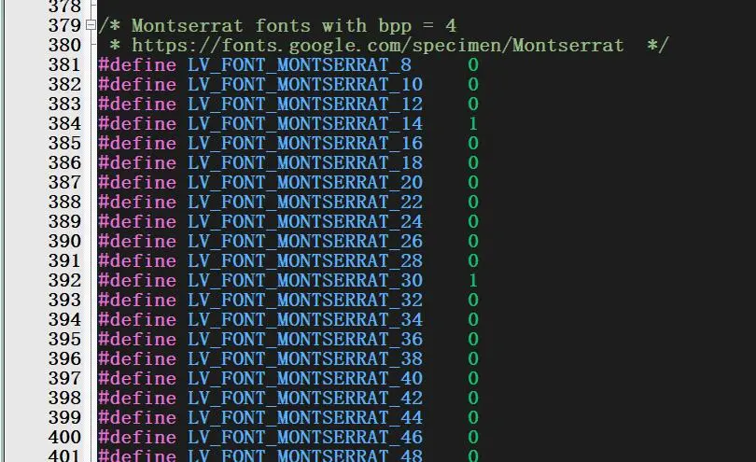The width and height of the screenshot is (756, 462).
Task: Click the Google Fonts Montserrat URL in the comment
Action: [377, 45]
